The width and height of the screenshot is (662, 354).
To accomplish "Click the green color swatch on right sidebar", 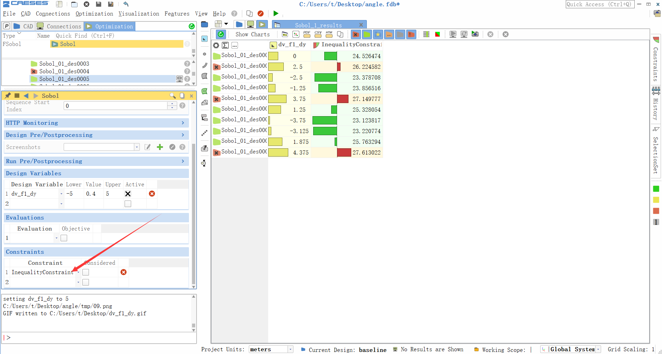I will 656,189.
